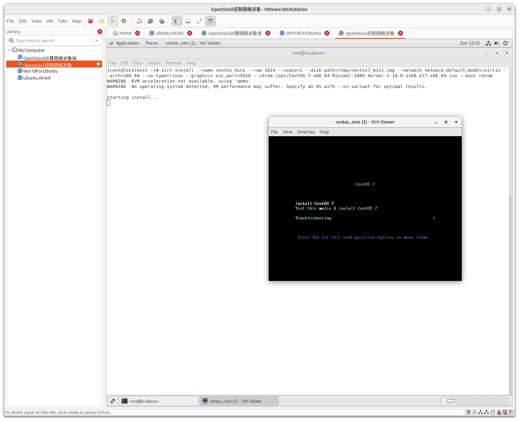Image resolution: width=519 pixels, height=421 pixels.
Task: Open Virt Viewer View menu
Action: 287,132
